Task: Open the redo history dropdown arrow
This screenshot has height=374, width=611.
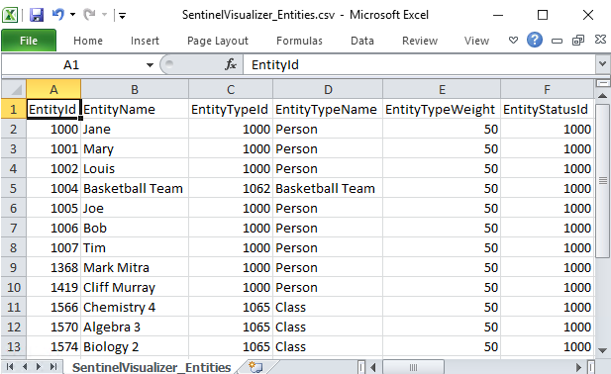Action: [x=104, y=15]
